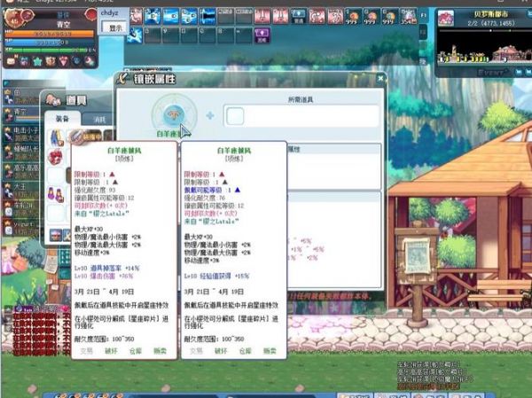
Task: Click the 道具 inventory window header icon
Action: pos(53,101)
